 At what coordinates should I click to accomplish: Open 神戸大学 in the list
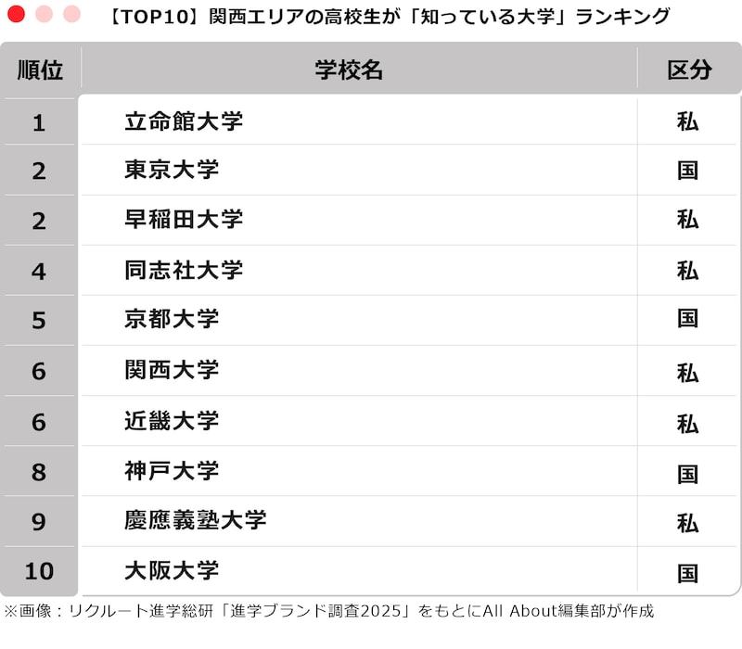coord(172,471)
